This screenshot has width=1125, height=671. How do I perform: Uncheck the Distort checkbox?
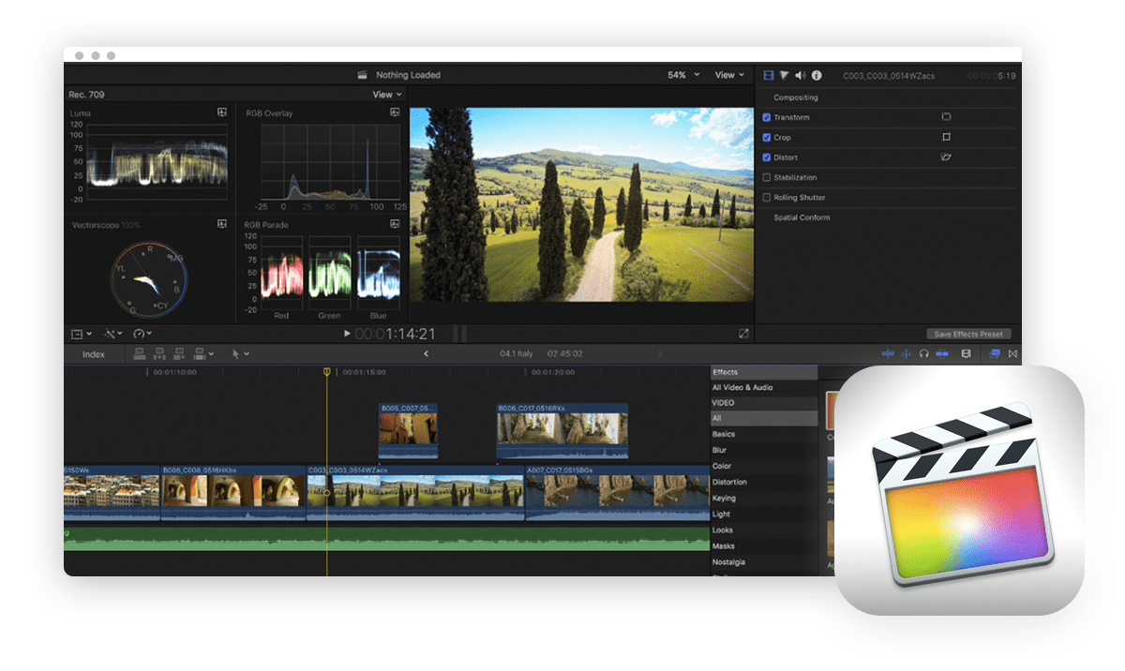point(767,157)
